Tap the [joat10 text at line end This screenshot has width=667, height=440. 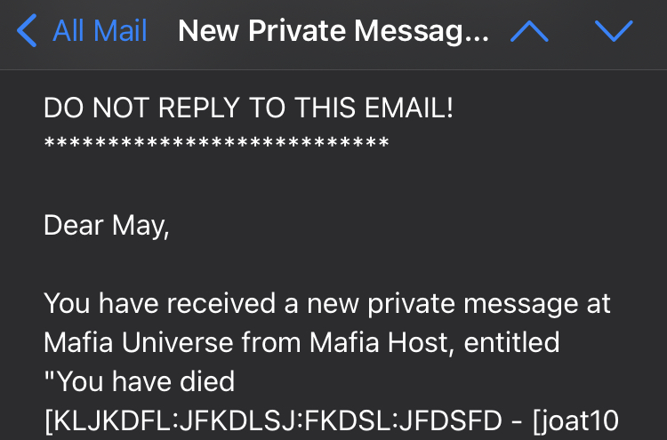point(575,420)
